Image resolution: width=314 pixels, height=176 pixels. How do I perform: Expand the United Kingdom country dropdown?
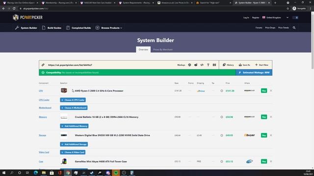[276, 18]
